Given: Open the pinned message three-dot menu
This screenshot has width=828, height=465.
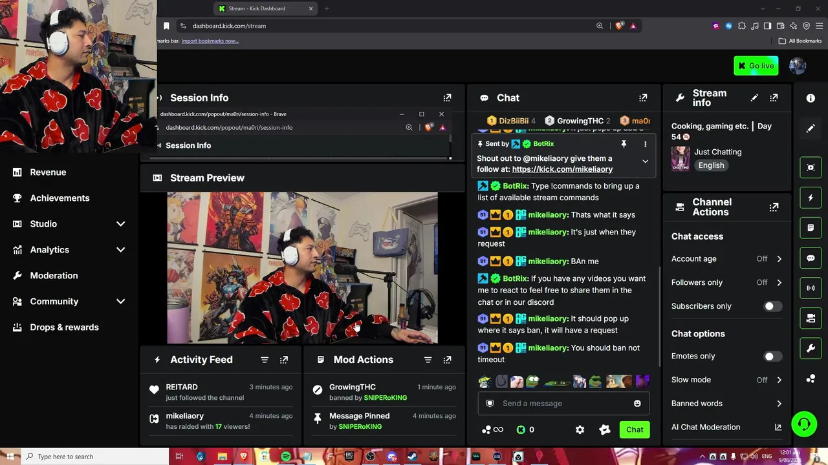Looking at the screenshot, I should click(x=645, y=144).
